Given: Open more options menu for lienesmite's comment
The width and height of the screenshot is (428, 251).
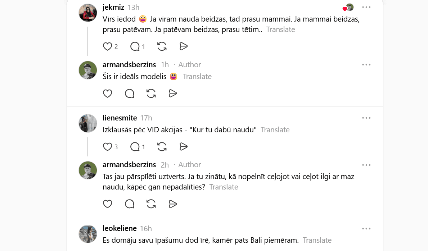Looking at the screenshot, I should 366,118.
